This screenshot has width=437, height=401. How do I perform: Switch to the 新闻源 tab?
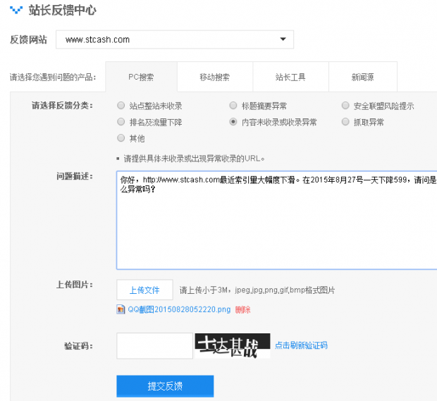coord(363,77)
